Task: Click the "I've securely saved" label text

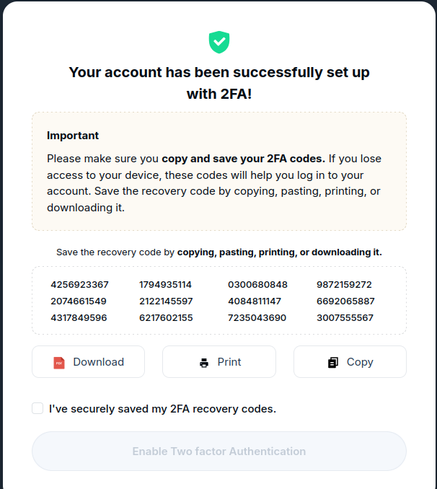Action: 162,409
